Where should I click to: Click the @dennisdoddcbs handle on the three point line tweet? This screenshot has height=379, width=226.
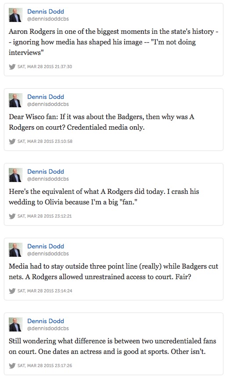pyautogui.click(x=48, y=254)
